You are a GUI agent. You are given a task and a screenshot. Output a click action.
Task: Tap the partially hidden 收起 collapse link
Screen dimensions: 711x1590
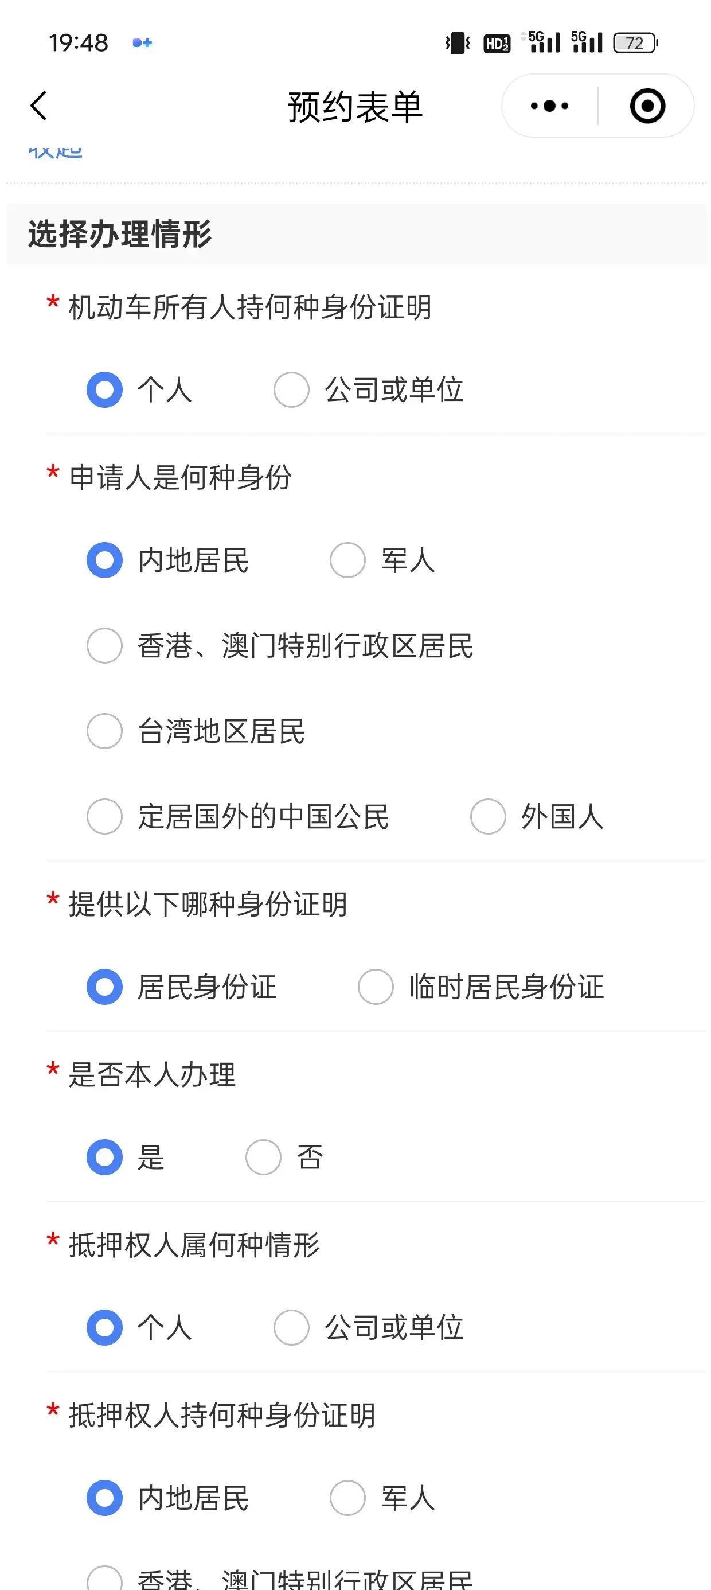click(56, 152)
